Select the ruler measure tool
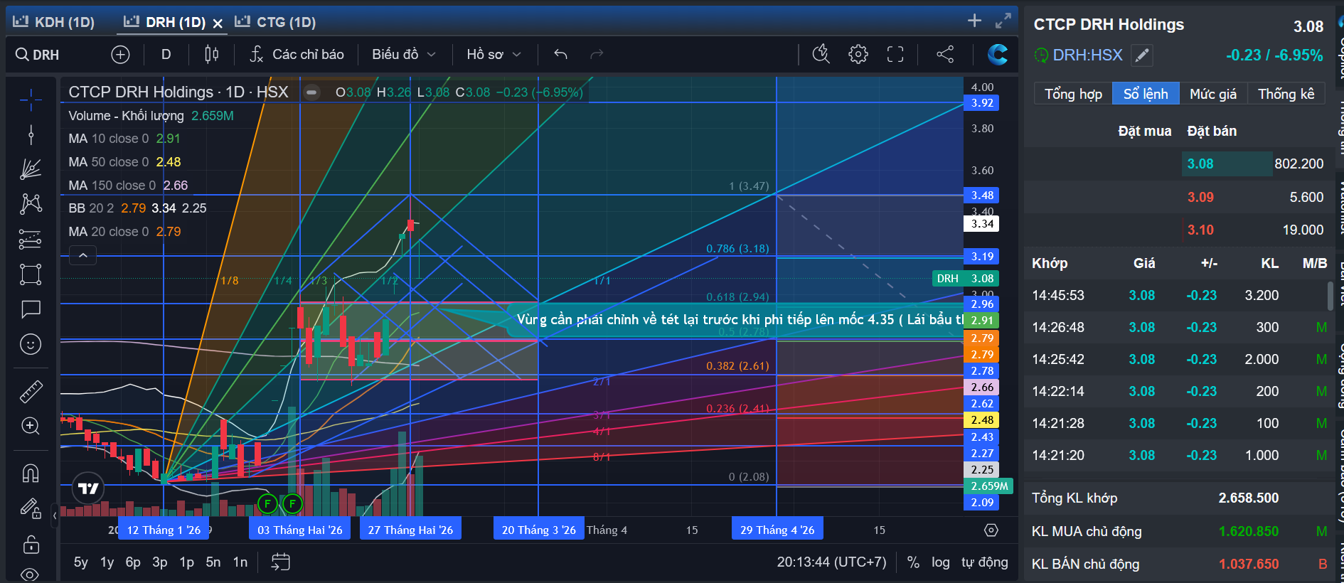This screenshot has width=1344, height=583. pyautogui.click(x=31, y=391)
